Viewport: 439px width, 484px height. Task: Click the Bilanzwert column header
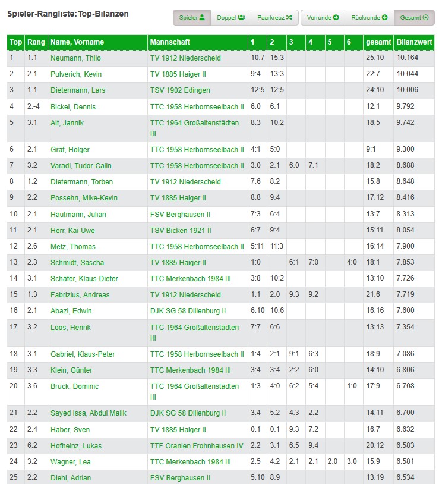414,42
